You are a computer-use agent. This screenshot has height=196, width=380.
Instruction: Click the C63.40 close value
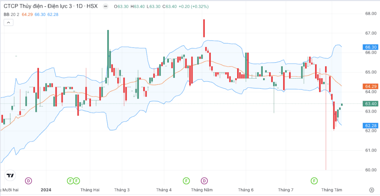(x=170, y=7)
